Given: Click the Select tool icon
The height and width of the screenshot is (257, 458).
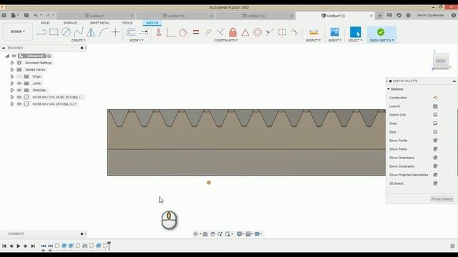Looking at the screenshot, I should click(355, 32).
